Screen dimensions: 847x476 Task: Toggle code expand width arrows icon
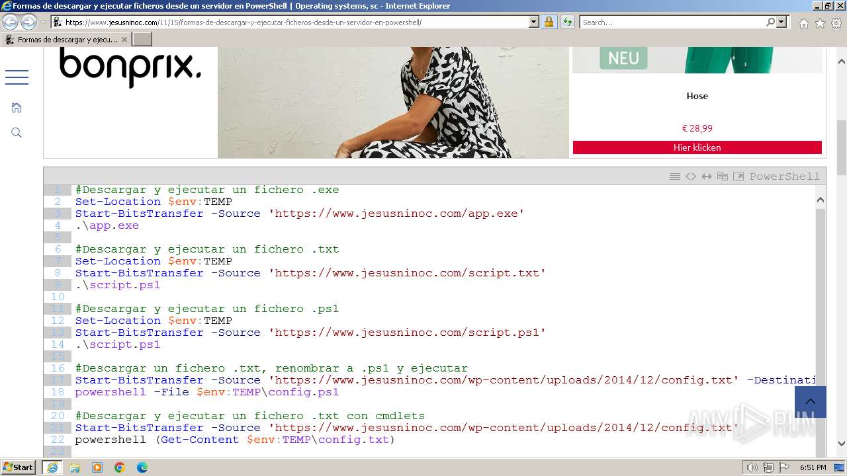coord(707,177)
